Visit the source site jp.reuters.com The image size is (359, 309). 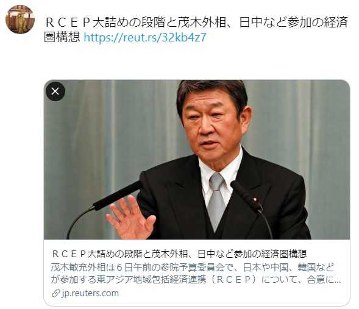[90, 293]
